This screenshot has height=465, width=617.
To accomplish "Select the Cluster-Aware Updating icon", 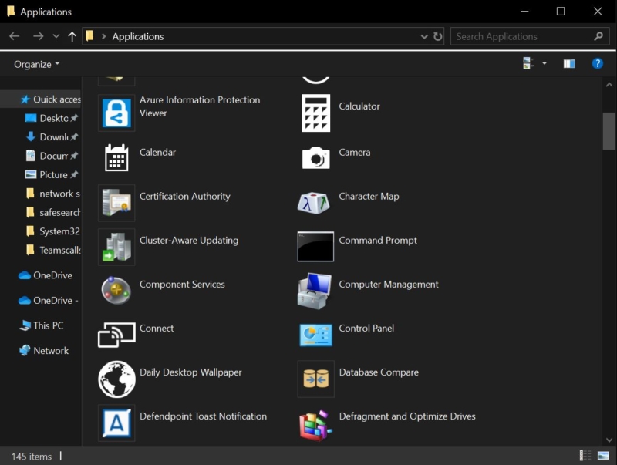I will (116, 247).
